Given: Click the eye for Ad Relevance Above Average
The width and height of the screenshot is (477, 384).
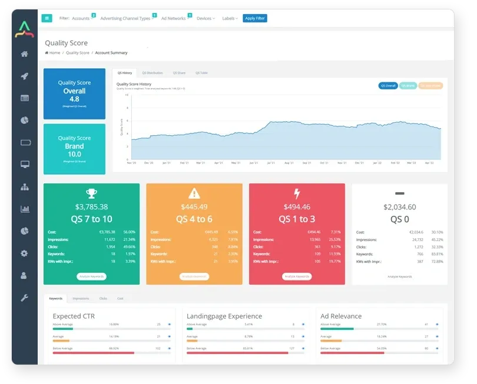Looking at the screenshot, I should pos(437,325).
